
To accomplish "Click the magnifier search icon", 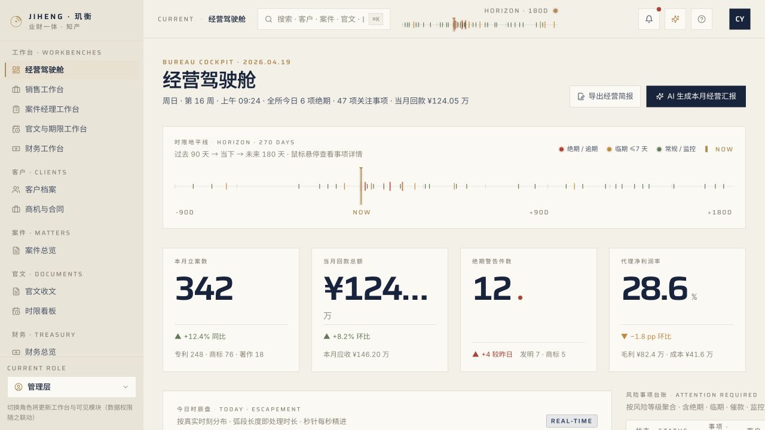I will point(268,19).
